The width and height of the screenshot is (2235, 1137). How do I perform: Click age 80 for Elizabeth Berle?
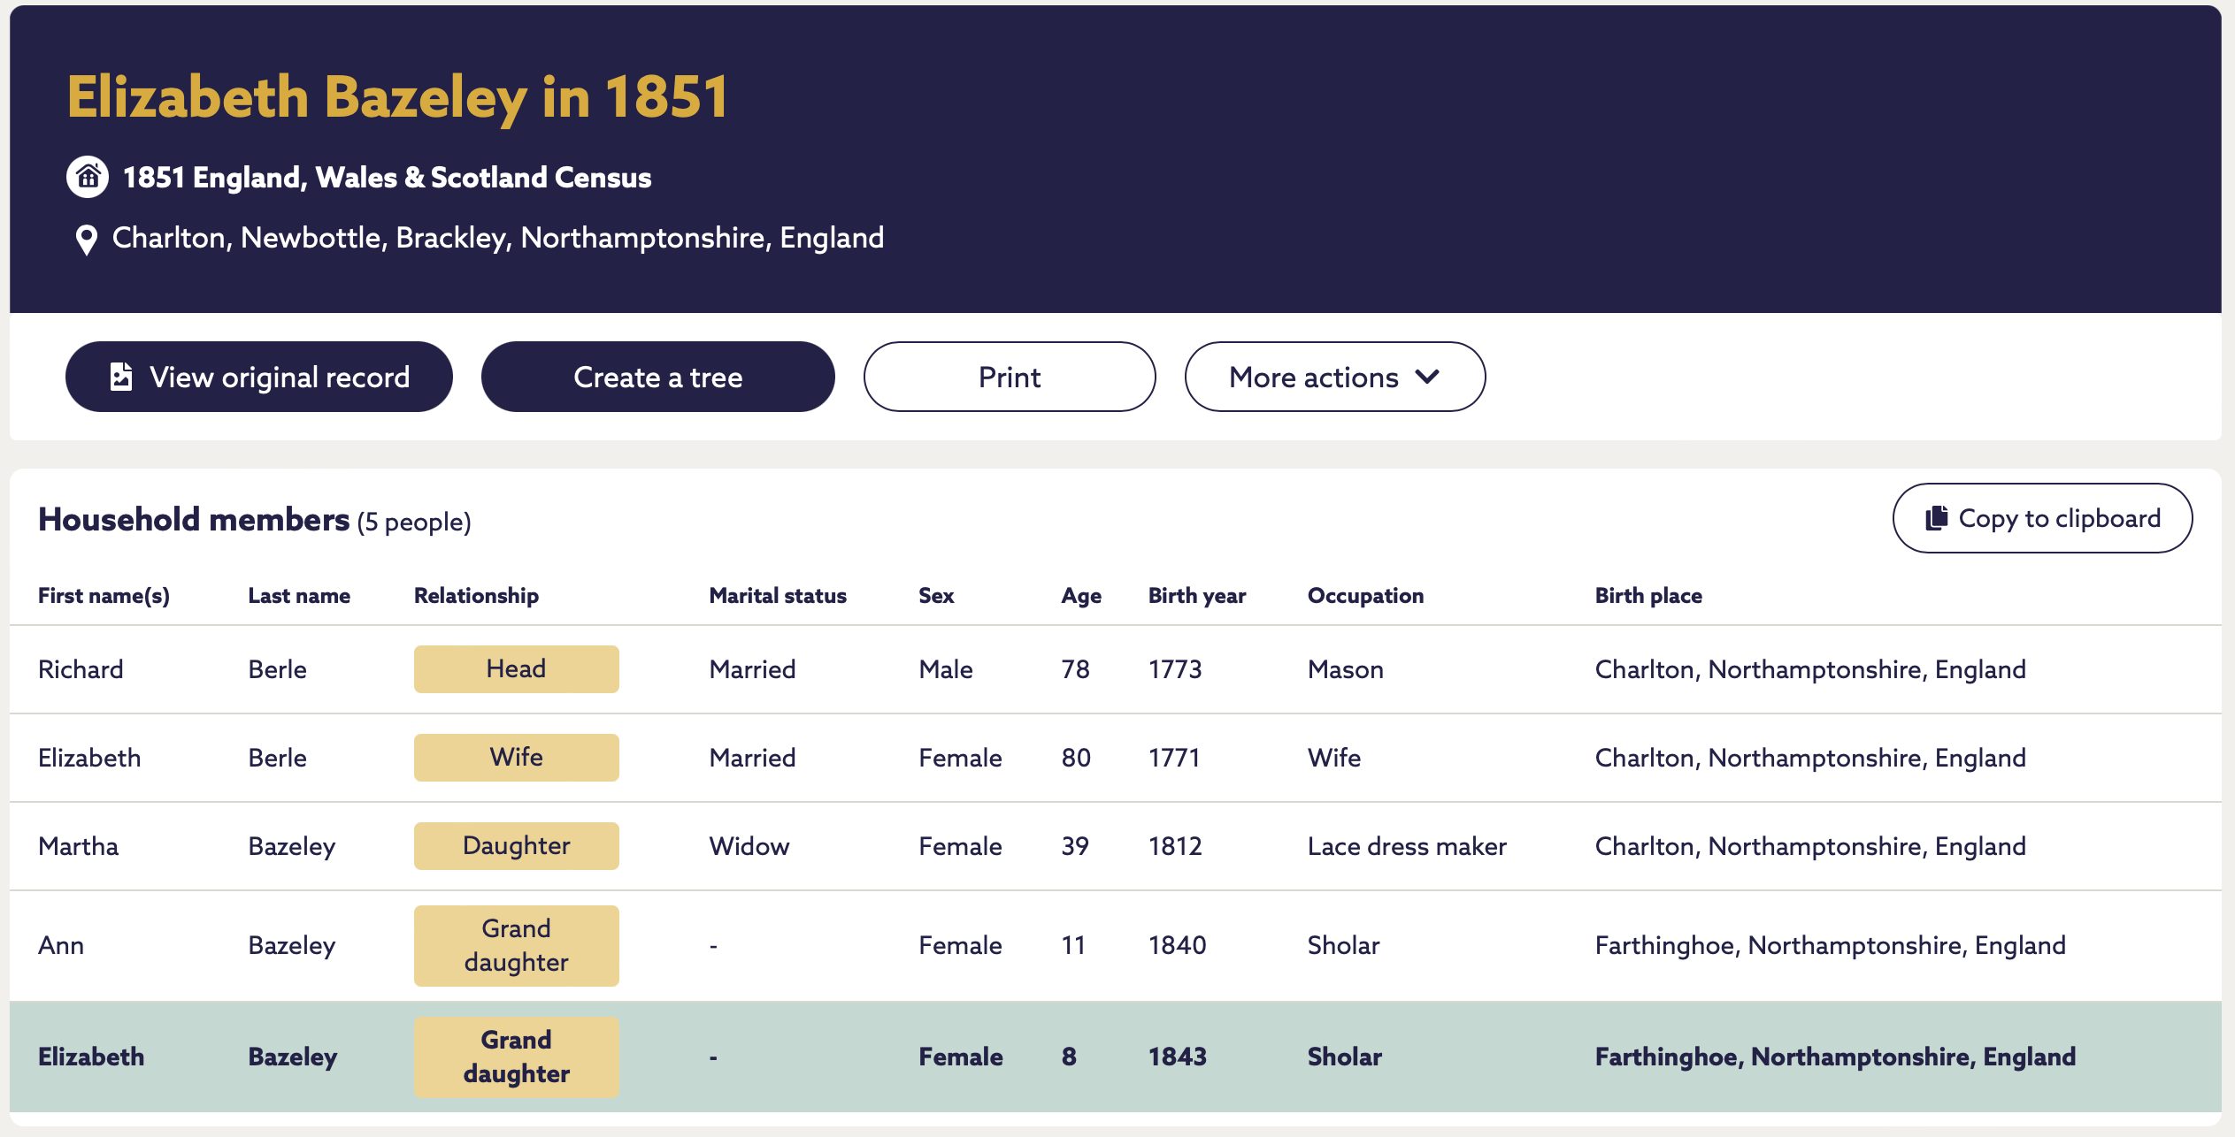(1076, 758)
